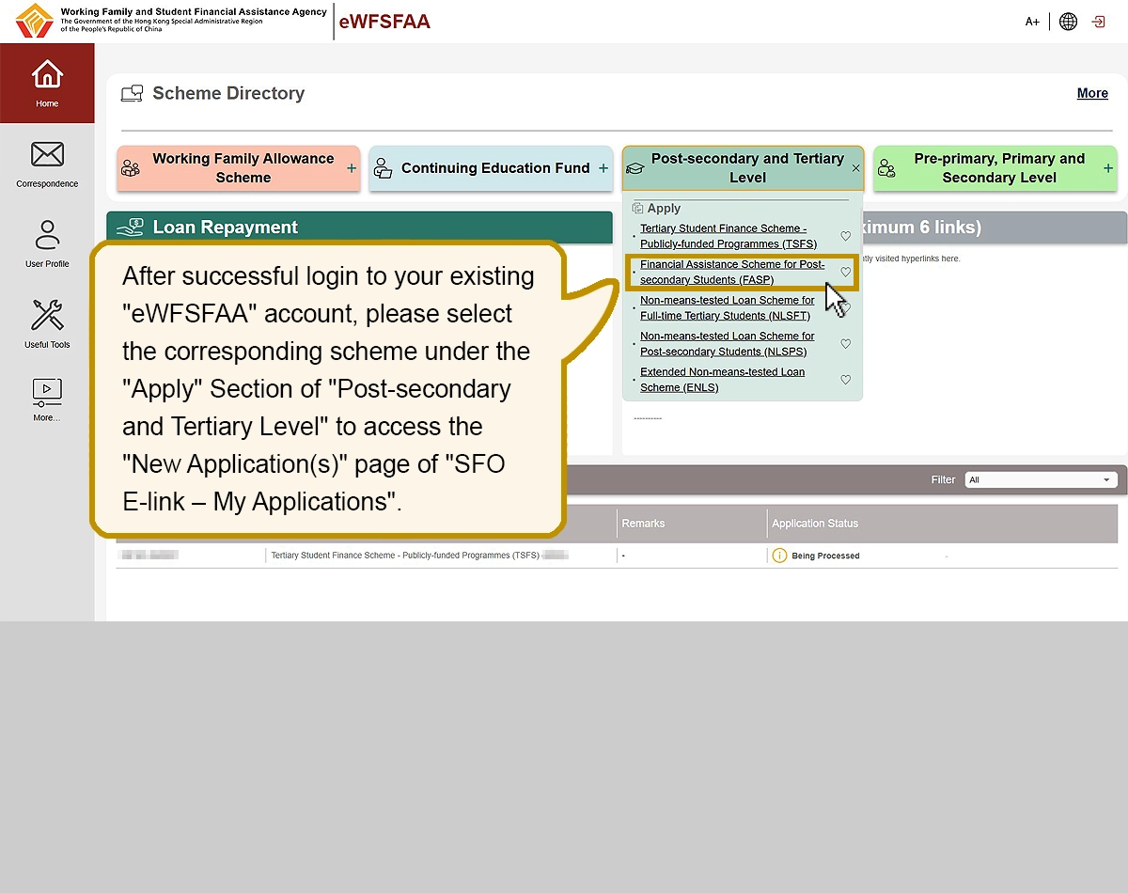Click the Application Status column header
The width and height of the screenshot is (1128, 893).
(x=815, y=524)
